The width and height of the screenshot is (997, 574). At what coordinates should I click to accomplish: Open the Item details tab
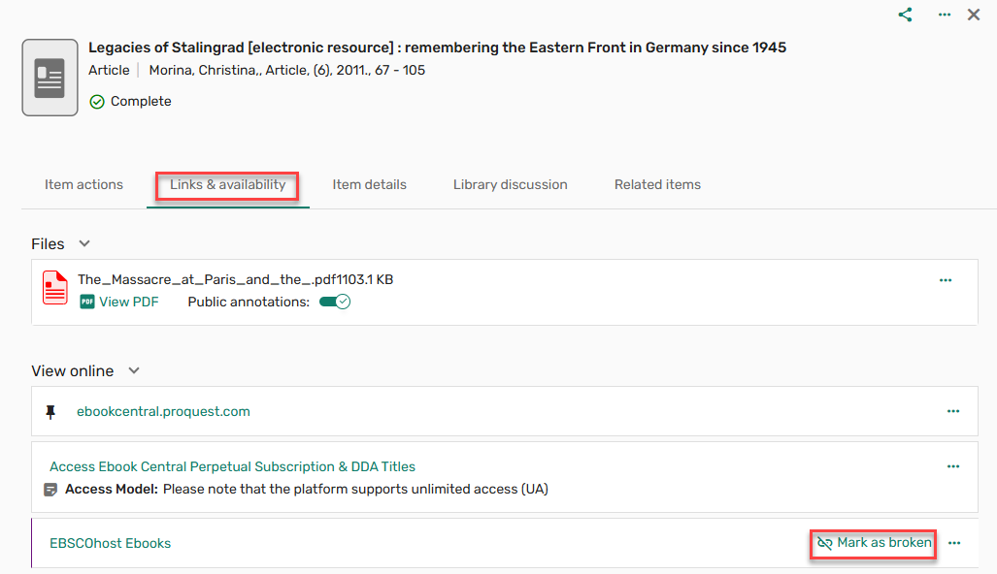pyautogui.click(x=370, y=185)
